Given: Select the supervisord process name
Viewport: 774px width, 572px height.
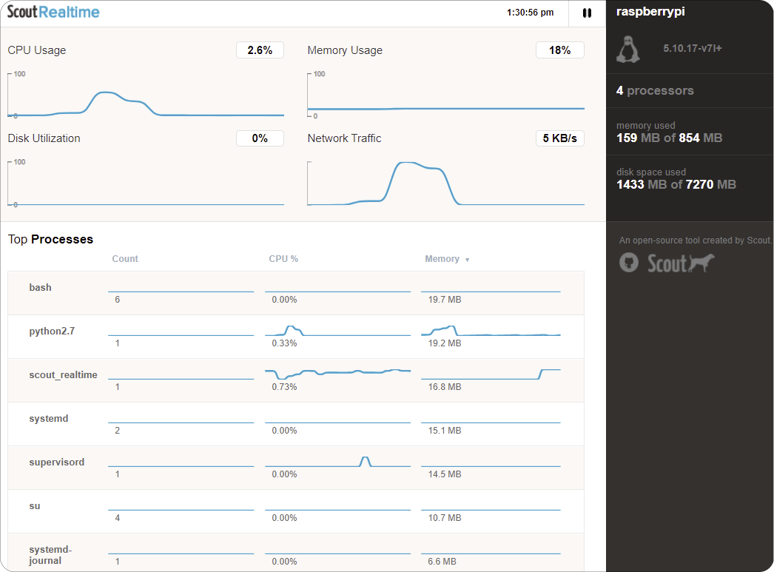Looking at the screenshot, I should pos(57,462).
